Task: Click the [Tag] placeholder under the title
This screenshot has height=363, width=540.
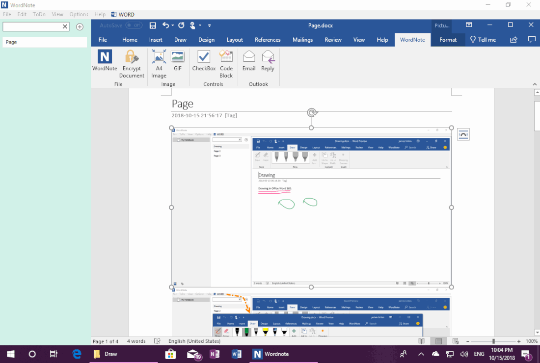Action: (x=231, y=115)
